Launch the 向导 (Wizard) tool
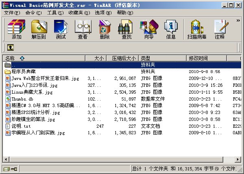Viewport: 244px width, 174px height. tap(149, 29)
